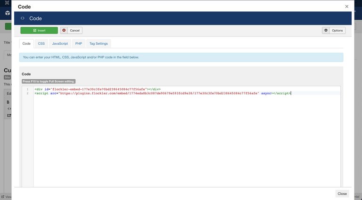Click code icon in background editor toolbar
The height and width of the screenshot is (200, 362).
pos(9,108)
